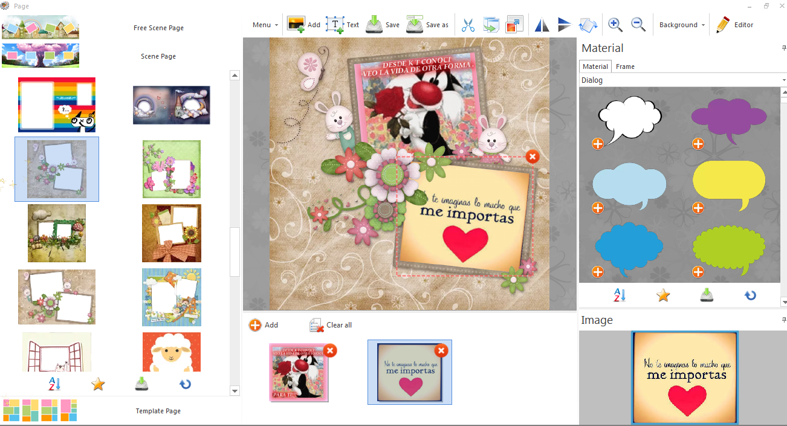Pin the Material panel
787x426 pixels.
click(x=784, y=48)
